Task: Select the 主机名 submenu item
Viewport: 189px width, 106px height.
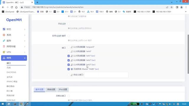Action: [x=9, y=77]
